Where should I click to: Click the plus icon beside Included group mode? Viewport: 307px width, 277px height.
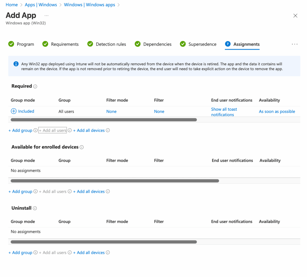(13, 111)
